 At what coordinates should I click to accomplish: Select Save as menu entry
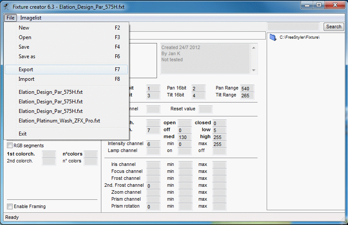click(67, 56)
